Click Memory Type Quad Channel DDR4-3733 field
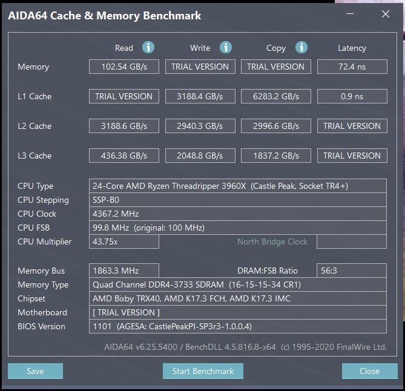This screenshot has width=405, height=391. [x=238, y=284]
